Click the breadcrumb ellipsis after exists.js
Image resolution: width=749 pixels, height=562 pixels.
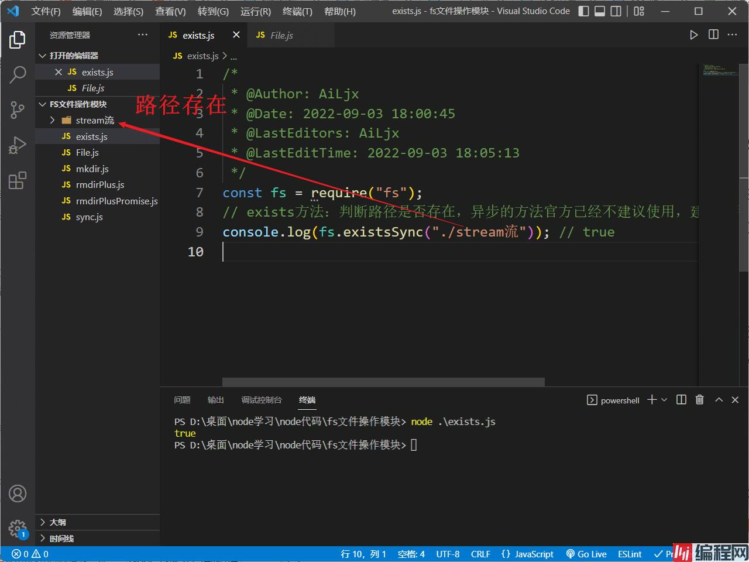tap(233, 56)
